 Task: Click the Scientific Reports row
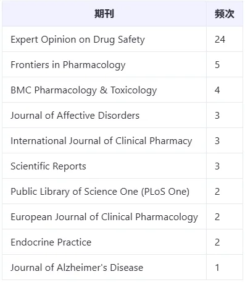pyautogui.click(x=123, y=166)
